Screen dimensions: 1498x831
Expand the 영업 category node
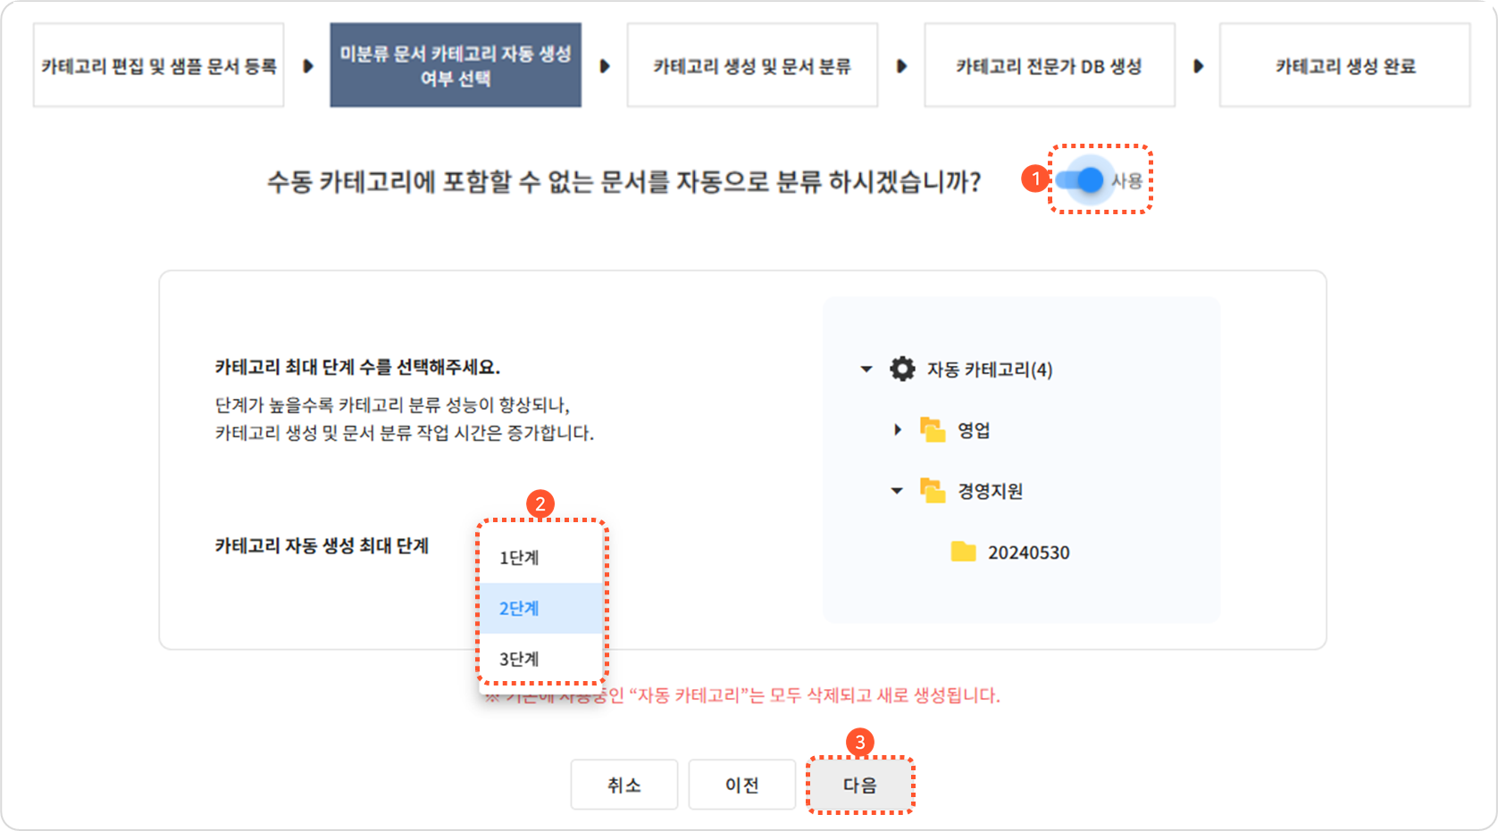(898, 430)
